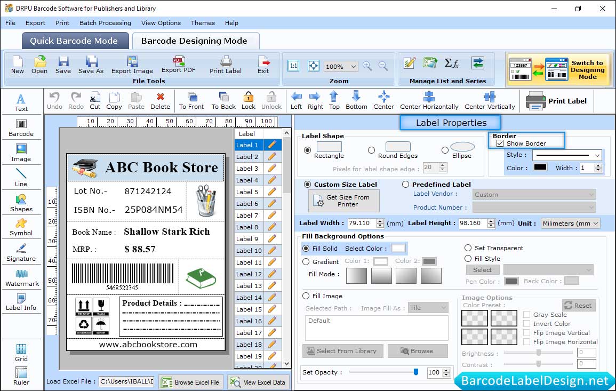Click the Load Excel File path field
Viewport: 616px width, 391px height.
126,381
